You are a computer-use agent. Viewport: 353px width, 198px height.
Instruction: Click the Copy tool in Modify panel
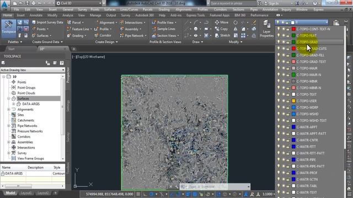coord(221,29)
